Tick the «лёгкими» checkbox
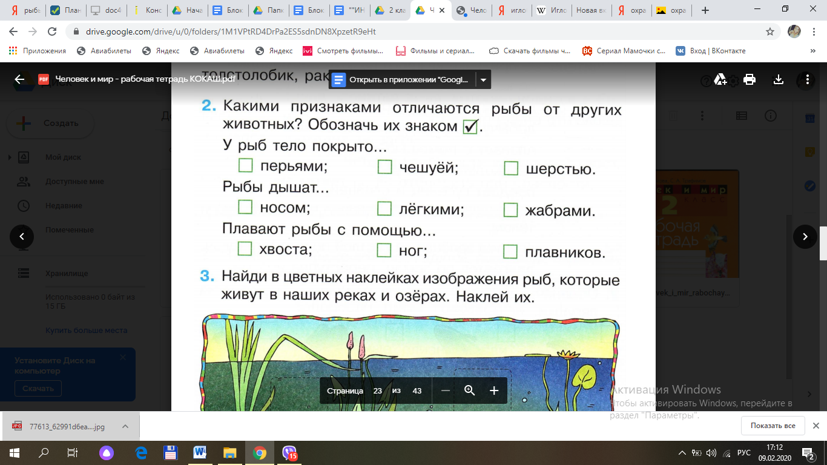The height and width of the screenshot is (465, 827). pos(384,208)
